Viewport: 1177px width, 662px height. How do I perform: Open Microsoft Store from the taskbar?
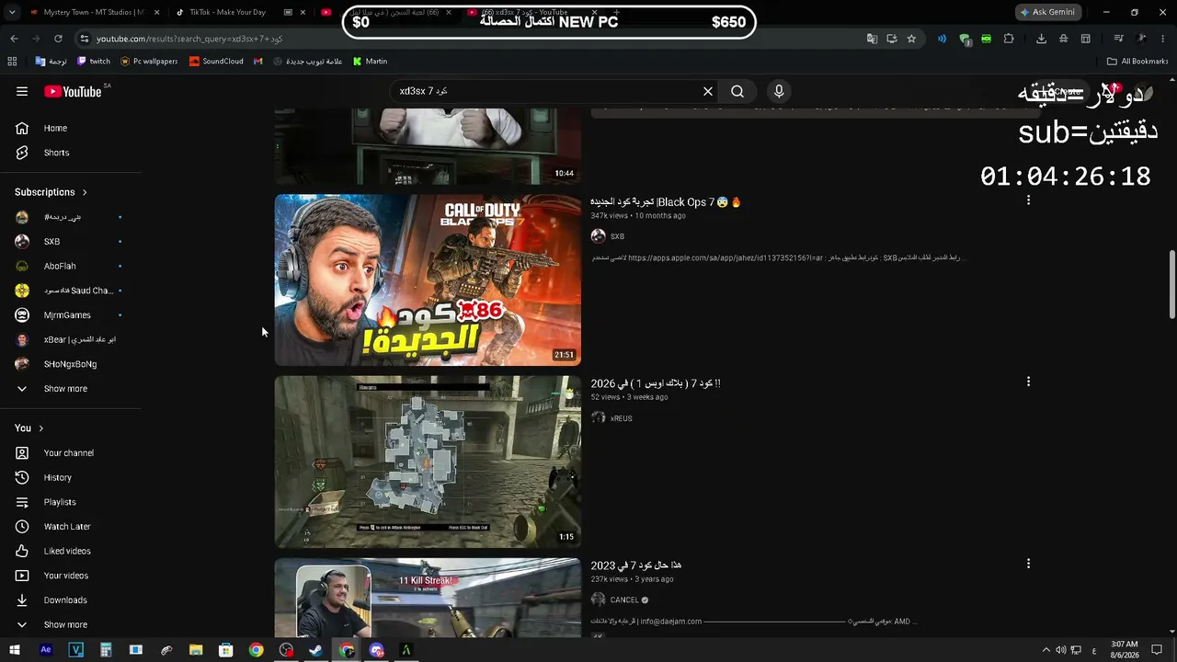point(226,650)
